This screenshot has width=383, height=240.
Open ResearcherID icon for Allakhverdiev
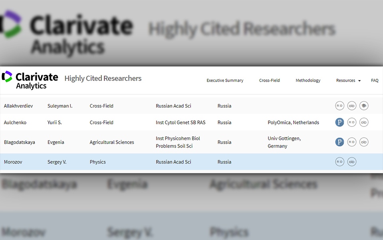pos(339,106)
